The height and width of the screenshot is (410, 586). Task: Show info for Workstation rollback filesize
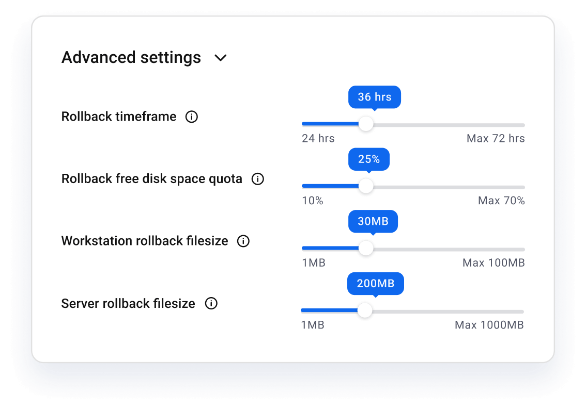[x=243, y=241]
